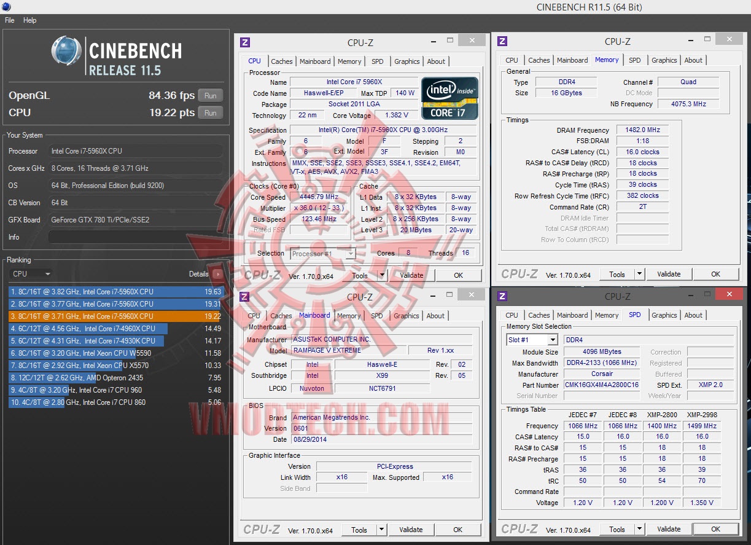
Task: Click Validate in CPU tab window
Action: point(411,275)
